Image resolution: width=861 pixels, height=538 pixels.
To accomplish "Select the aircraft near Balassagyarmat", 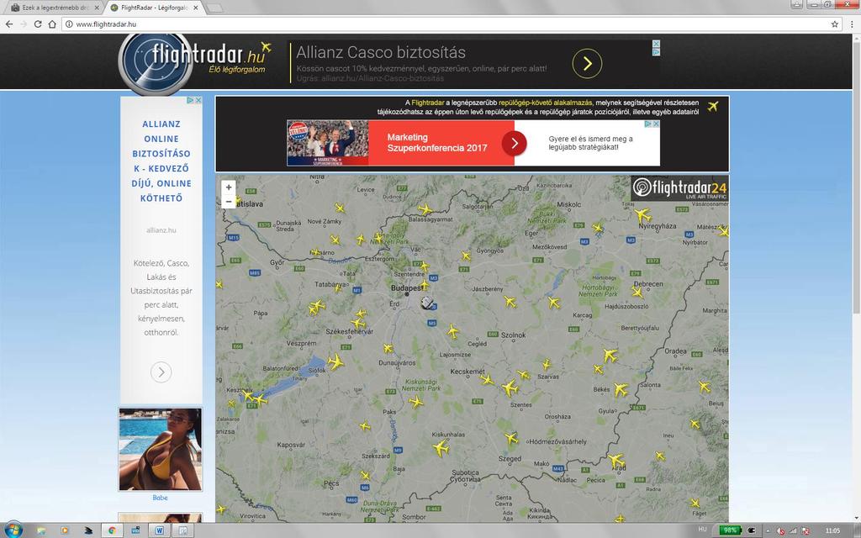I will (x=425, y=209).
